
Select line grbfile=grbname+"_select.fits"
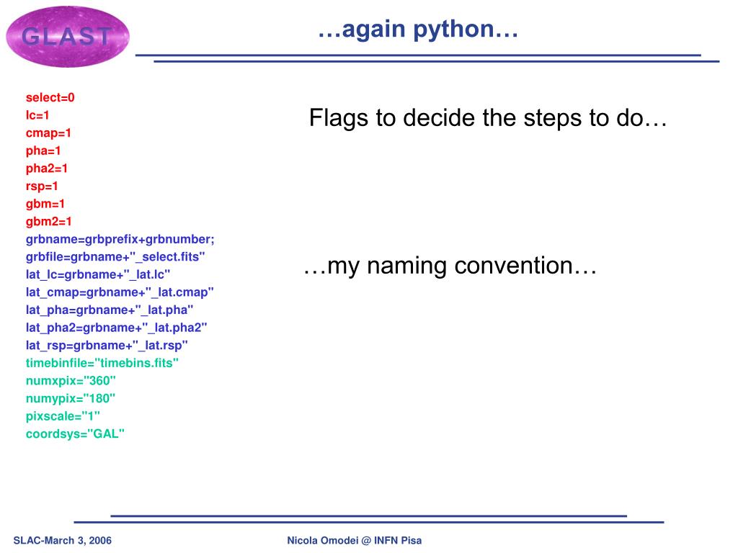[x=115, y=257]
